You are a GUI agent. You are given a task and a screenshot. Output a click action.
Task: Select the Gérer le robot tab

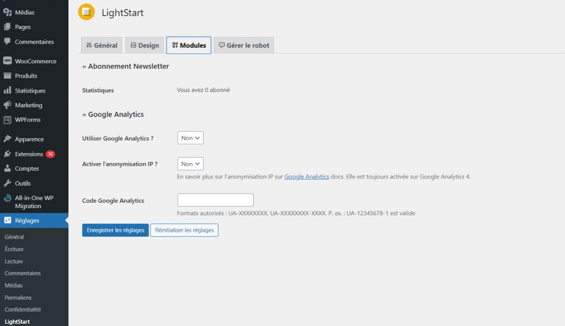point(244,46)
